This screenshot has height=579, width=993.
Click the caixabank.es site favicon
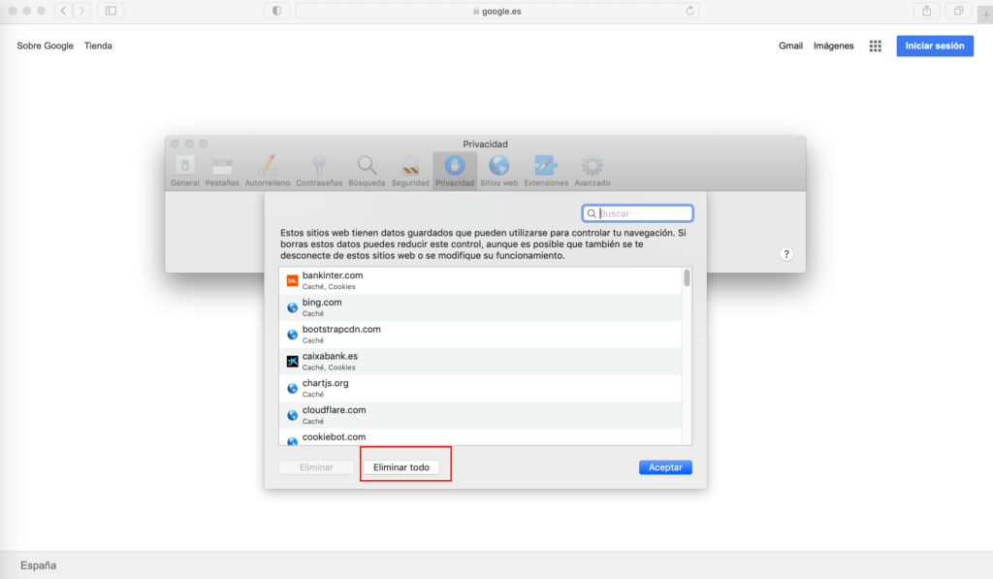tap(292, 361)
